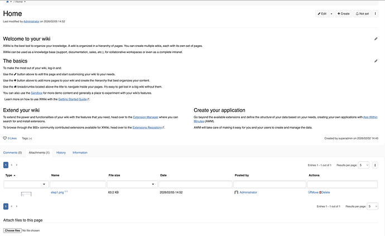Expand the Edit button dropdown arrow
The image size is (385, 236).
[x=331, y=13]
